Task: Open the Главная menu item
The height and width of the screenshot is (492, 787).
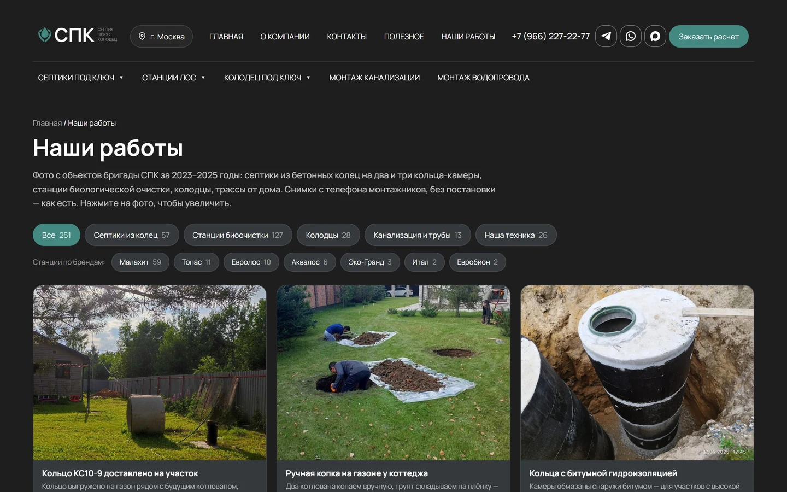Action: pos(226,37)
